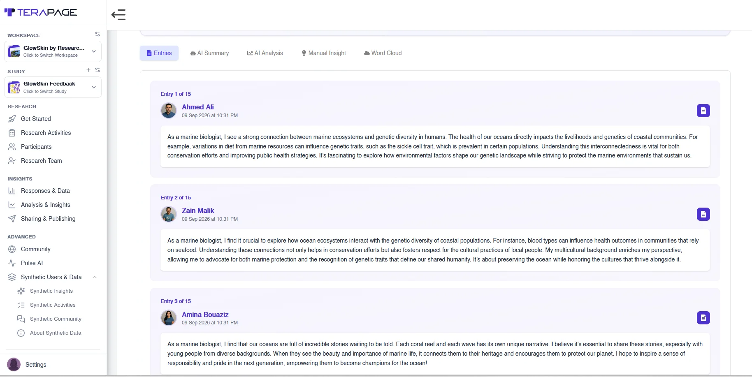Image resolution: width=752 pixels, height=377 pixels.
Task: Click the Get Started rocket icon
Action: click(12, 119)
